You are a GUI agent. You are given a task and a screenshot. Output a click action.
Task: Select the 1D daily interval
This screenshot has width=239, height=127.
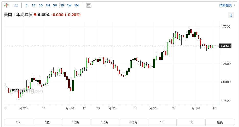pyautogui.click(x=62, y=5)
